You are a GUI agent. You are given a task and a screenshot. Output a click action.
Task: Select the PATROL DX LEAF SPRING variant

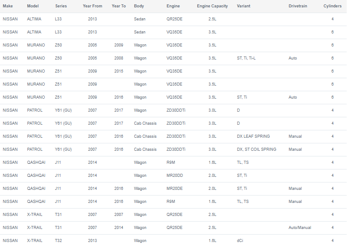pyautogui.click(x=253, y=136)
